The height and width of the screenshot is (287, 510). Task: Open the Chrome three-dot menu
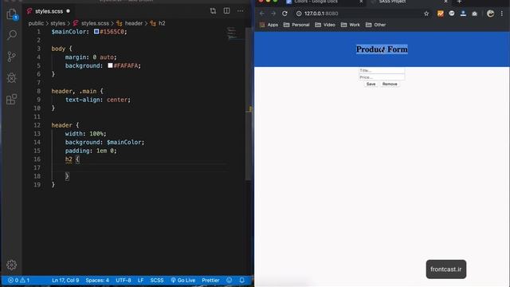[502, 14]
